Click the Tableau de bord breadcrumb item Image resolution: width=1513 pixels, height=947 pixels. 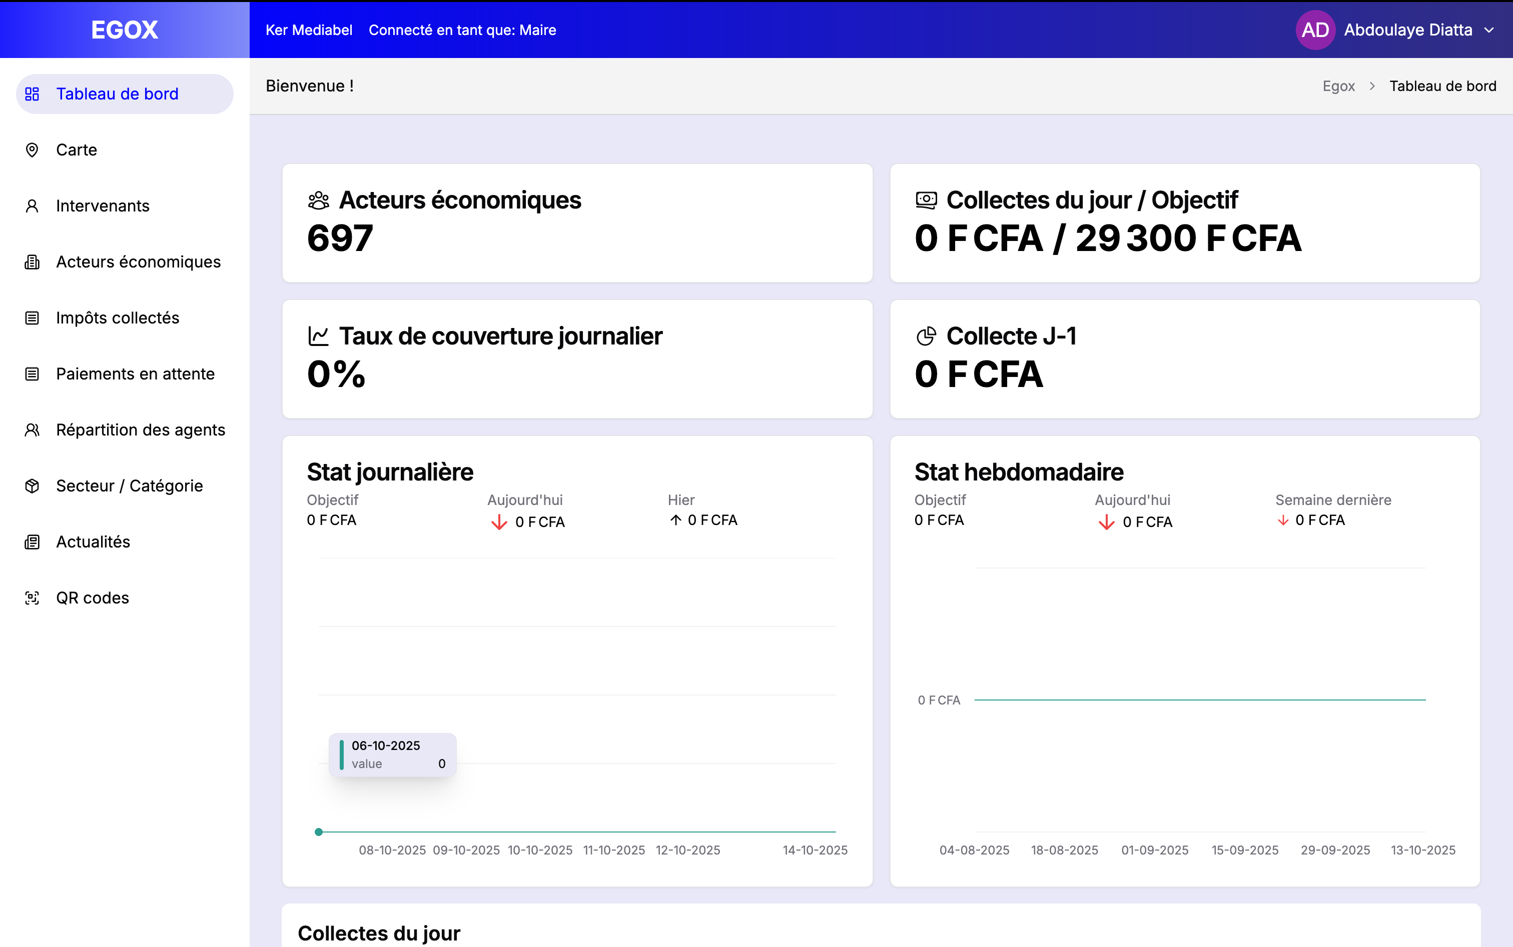coord(1442,86)
